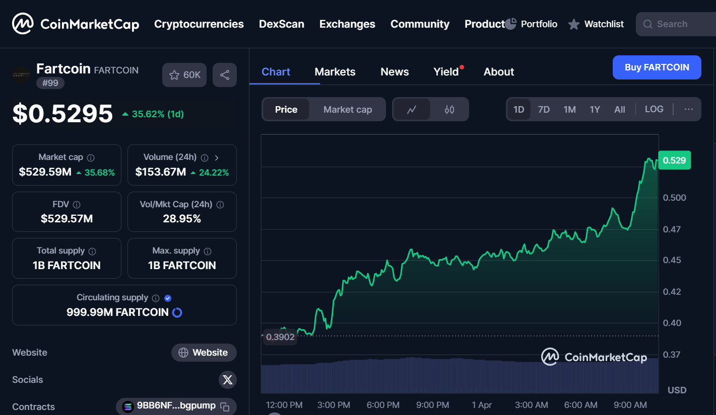Share the Fartcoin page

coord(224,74)
